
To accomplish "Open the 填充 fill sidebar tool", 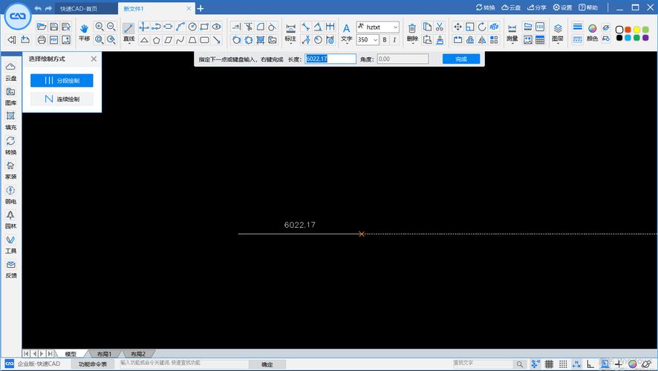I will [x=10, y=120].
